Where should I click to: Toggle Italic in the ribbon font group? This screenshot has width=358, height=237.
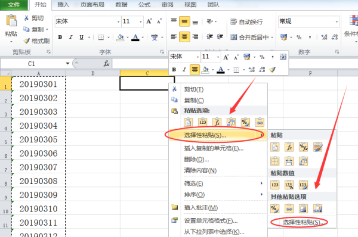(x=71, y=37)
